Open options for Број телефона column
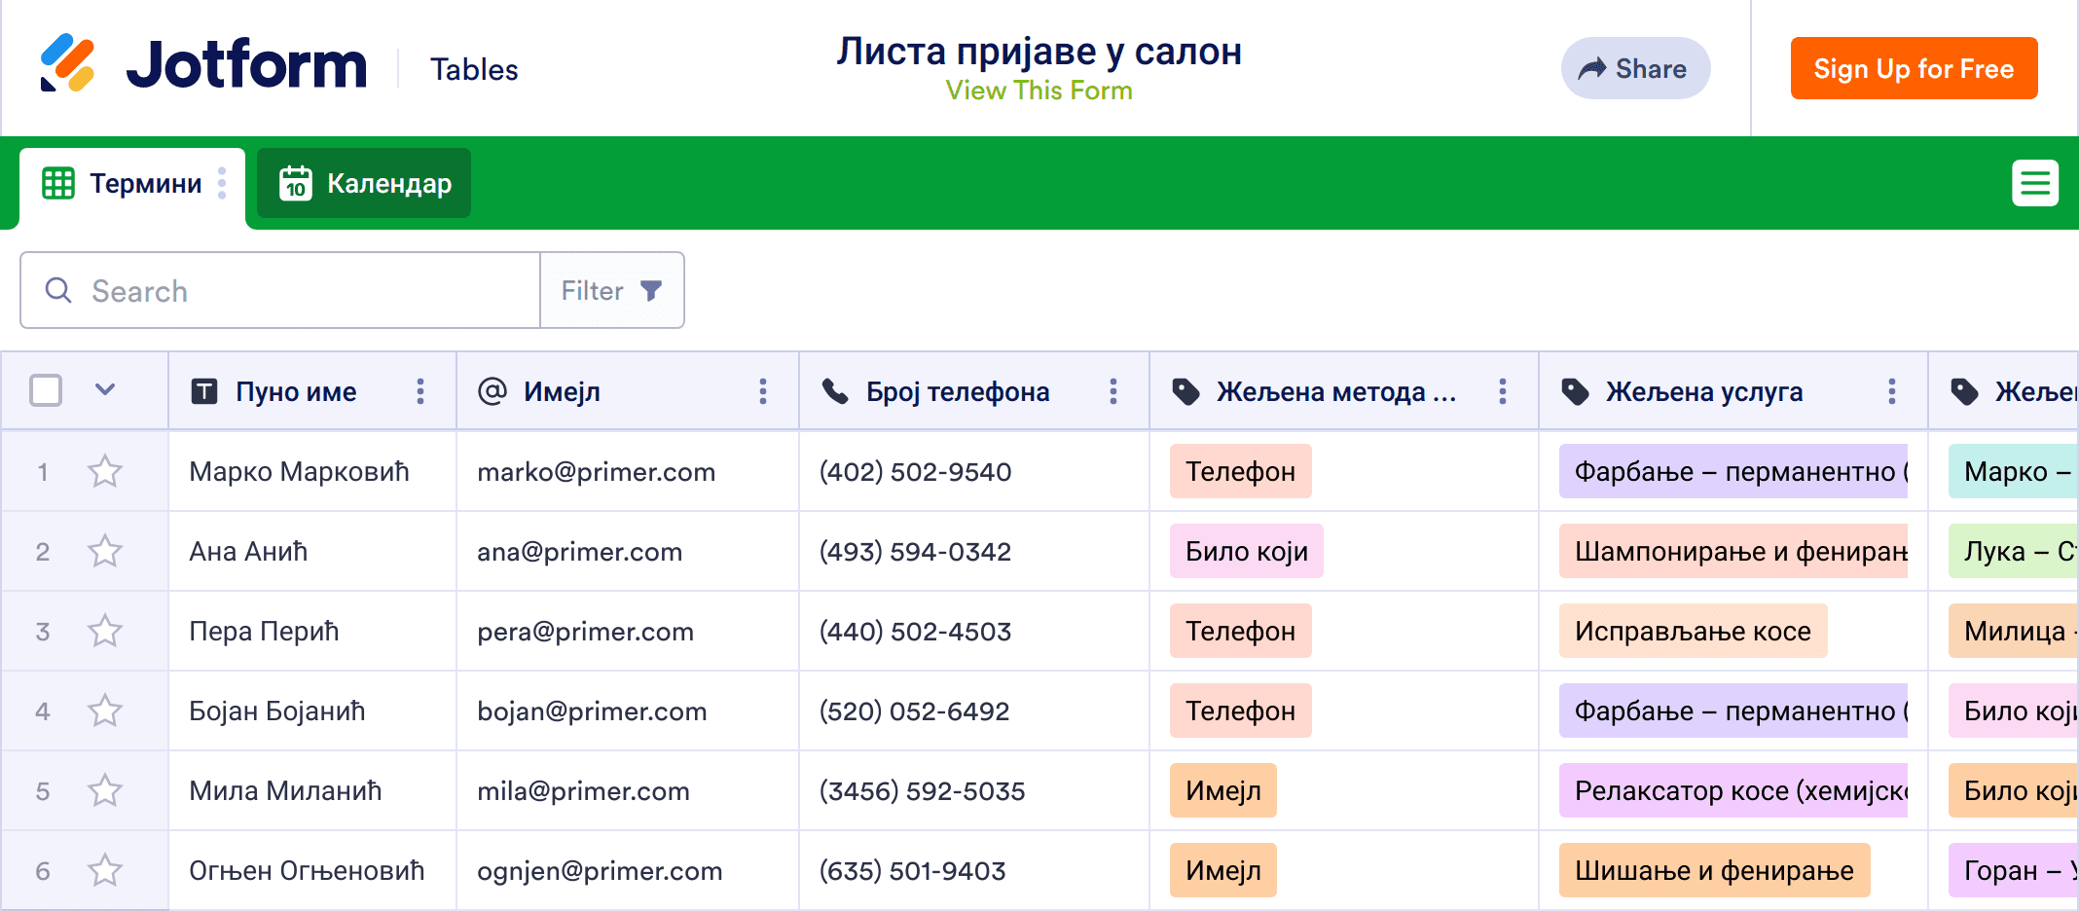This screenshot has height=911, width=2079. point(1113,391)
